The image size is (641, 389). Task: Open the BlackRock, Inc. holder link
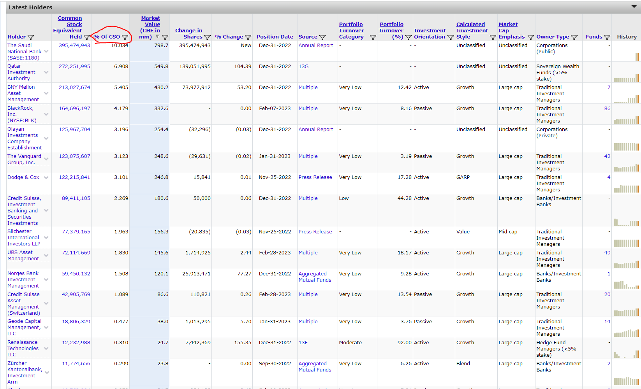point(22,114)
